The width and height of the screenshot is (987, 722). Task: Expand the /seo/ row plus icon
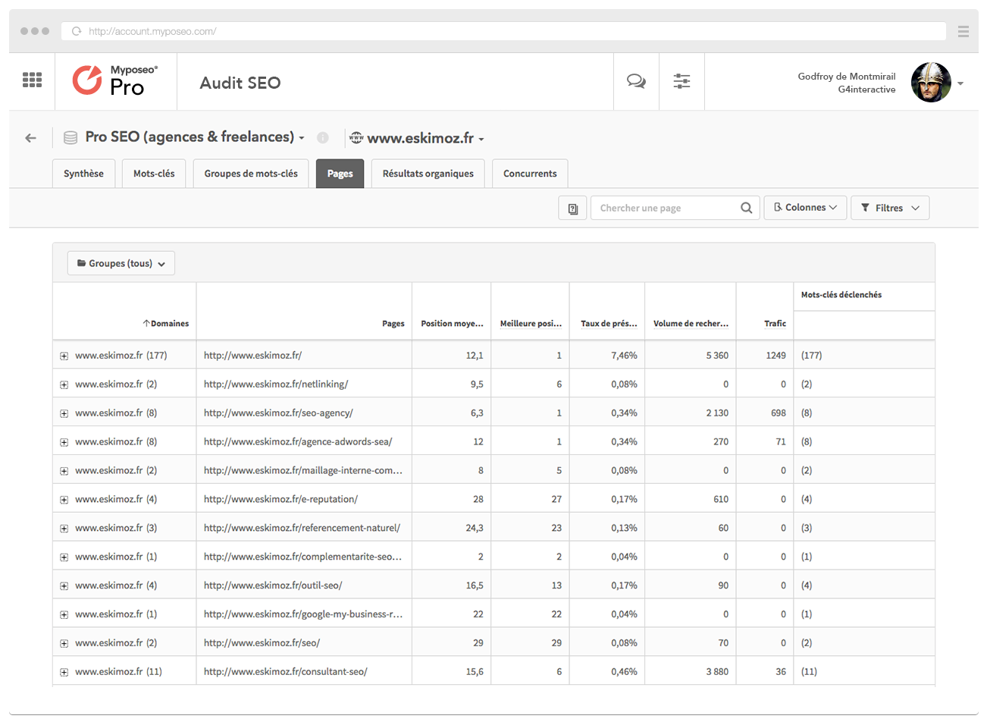tap(64, 644)
